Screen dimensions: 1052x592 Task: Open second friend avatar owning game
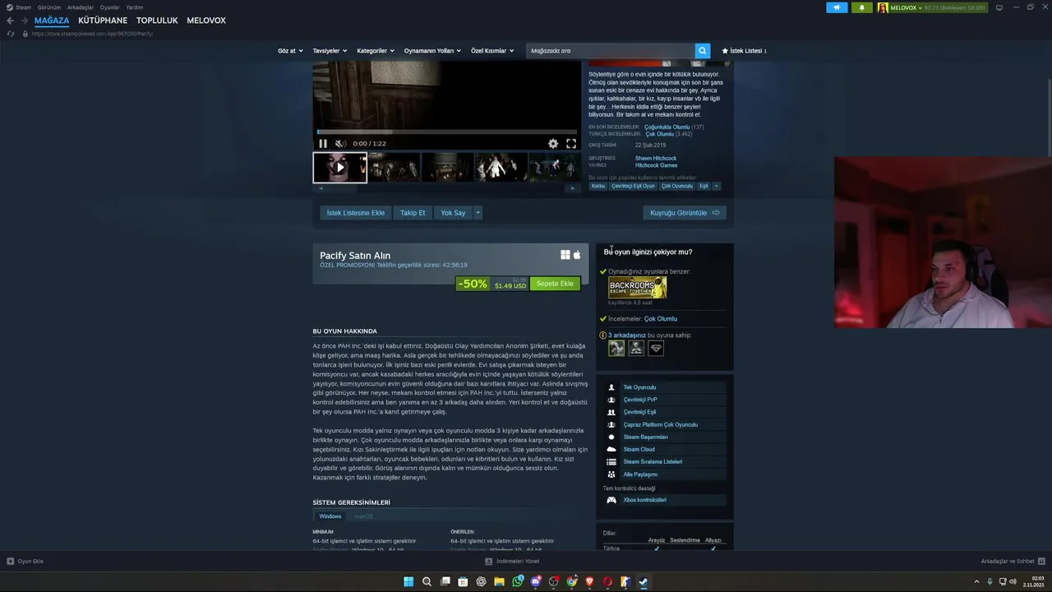point(636,349)
